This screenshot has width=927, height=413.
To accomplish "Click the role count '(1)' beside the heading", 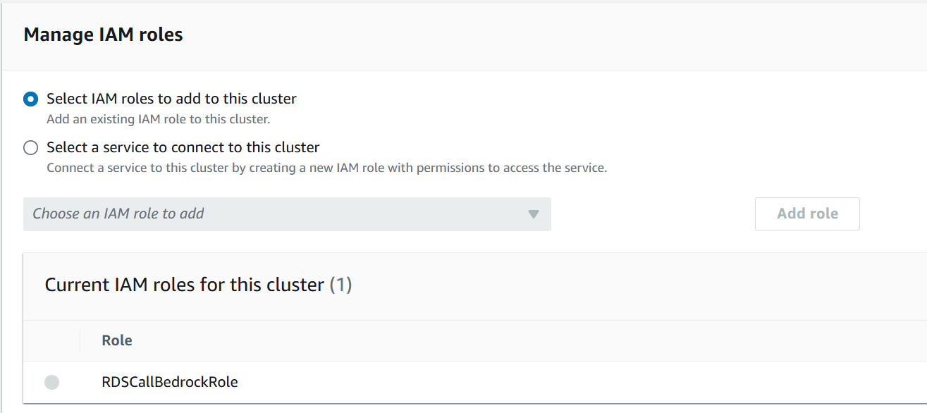I will point(341,285).
